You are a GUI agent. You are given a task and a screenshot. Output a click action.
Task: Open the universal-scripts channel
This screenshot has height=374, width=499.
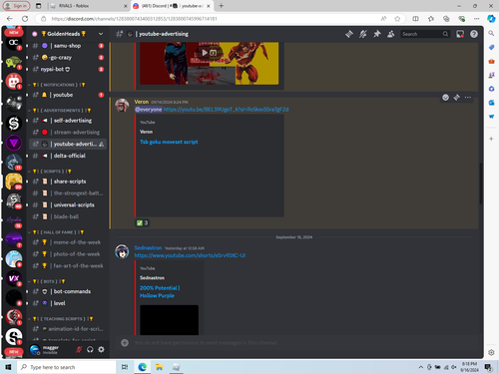point(68,204)
